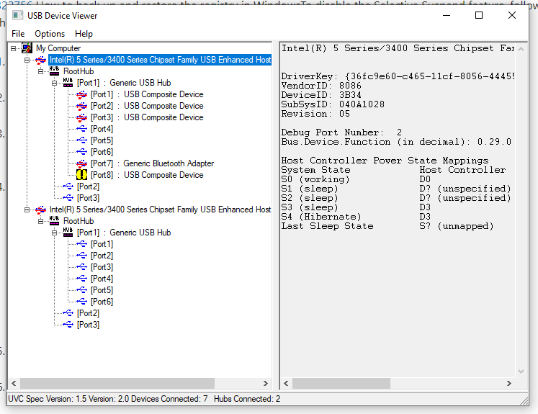This screenshot has height=414, width=538.
Task: Click Hubs Connected: 2 in status bar
Action: (247, 399)
